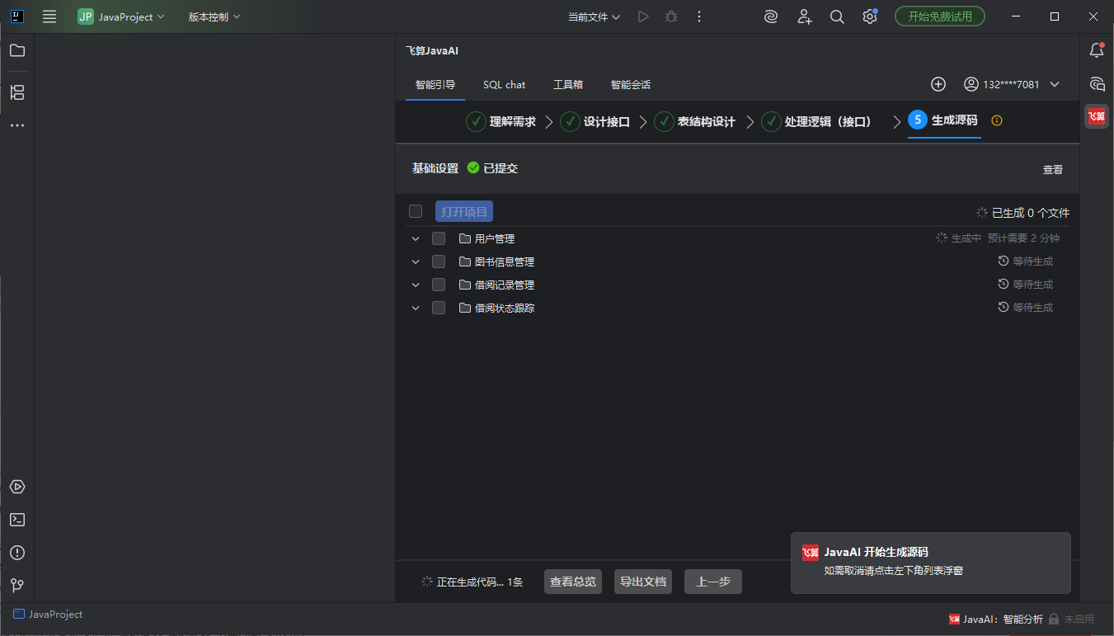Click JavaProject in the status bar
The image size is (1114, 636).
point(48,615)
